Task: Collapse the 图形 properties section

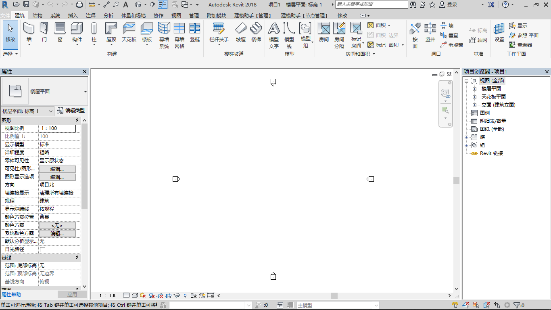Action: pos(77,120)
